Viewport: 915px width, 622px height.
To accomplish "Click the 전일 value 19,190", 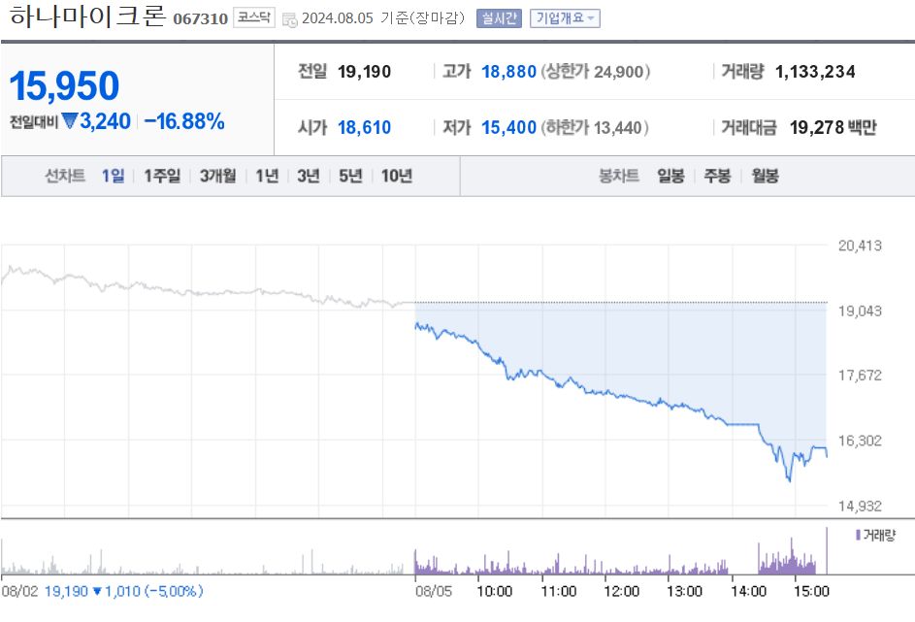I will (x=364, y=72).
